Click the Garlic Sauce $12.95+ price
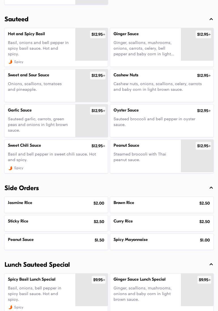Viewport: 218px width, 311px height. click(98, 111)
